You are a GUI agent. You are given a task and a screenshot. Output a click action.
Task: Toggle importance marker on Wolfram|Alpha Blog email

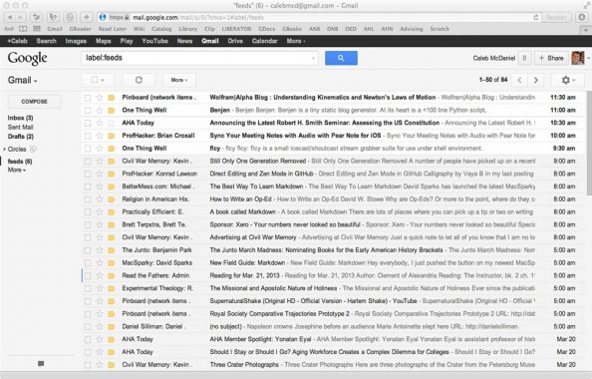click(112, 98)
